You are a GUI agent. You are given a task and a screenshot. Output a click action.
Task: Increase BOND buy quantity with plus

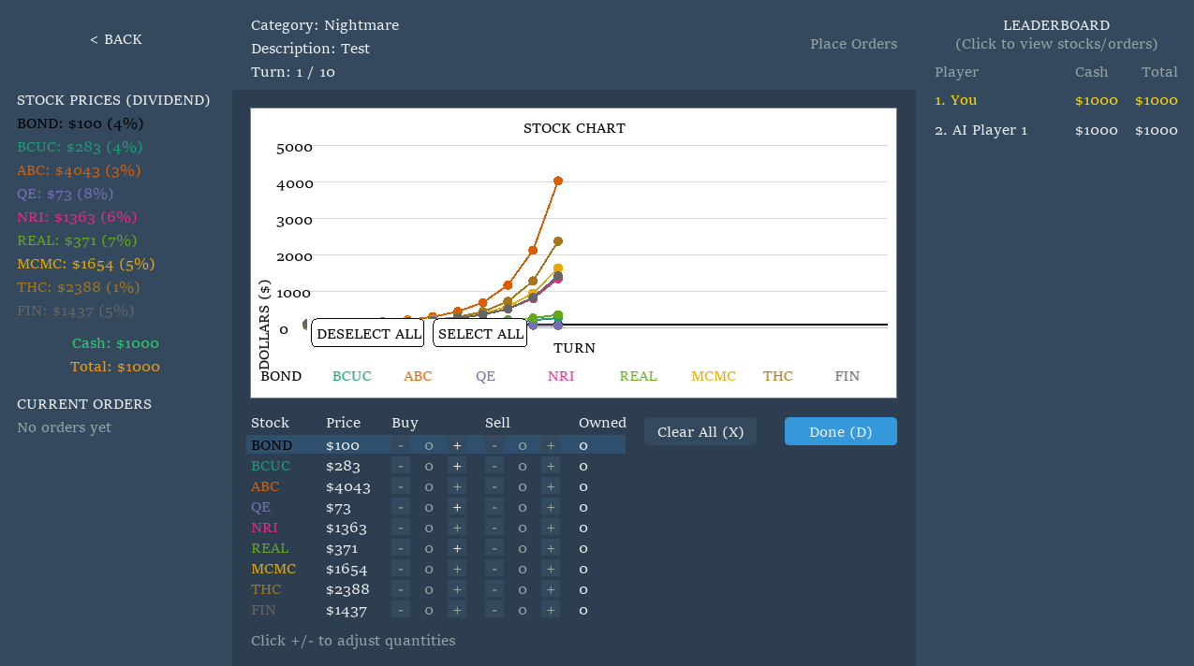tap(457, 445)
